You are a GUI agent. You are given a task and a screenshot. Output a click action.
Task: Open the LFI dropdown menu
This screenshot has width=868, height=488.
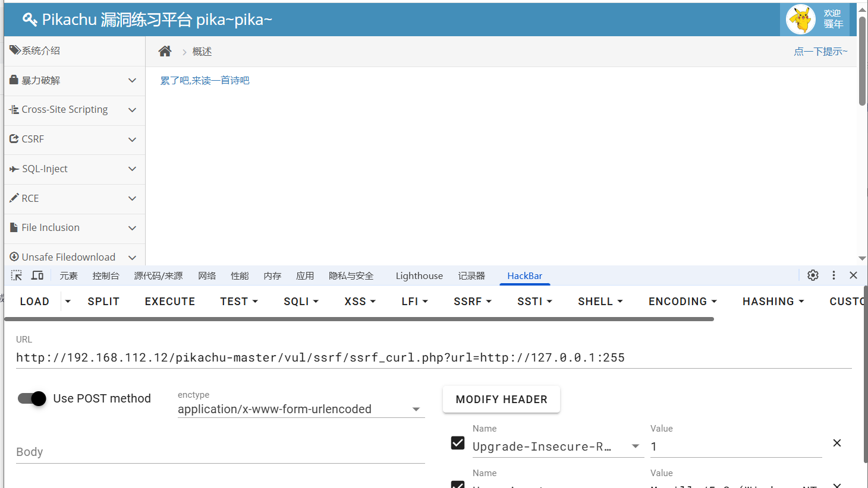[x=415, y=302]
